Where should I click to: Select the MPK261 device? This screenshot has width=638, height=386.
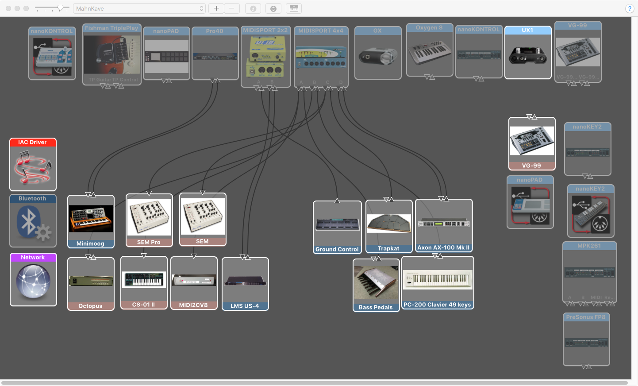tap(589, 272)
